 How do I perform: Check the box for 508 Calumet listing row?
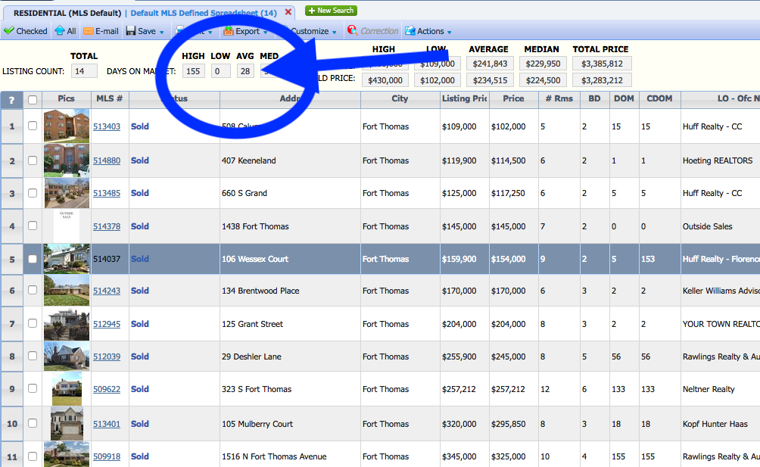(x=33, y=126)
